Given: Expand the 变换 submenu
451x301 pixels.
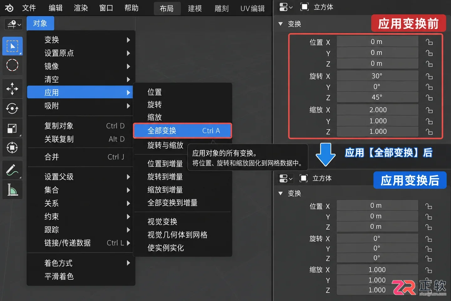Looking at the screenshot, I should point(81,40).
